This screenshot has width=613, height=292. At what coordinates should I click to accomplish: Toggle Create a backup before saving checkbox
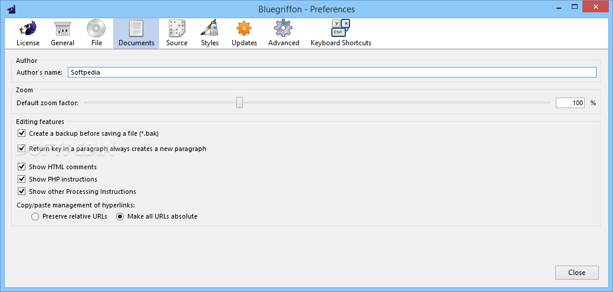21,133
